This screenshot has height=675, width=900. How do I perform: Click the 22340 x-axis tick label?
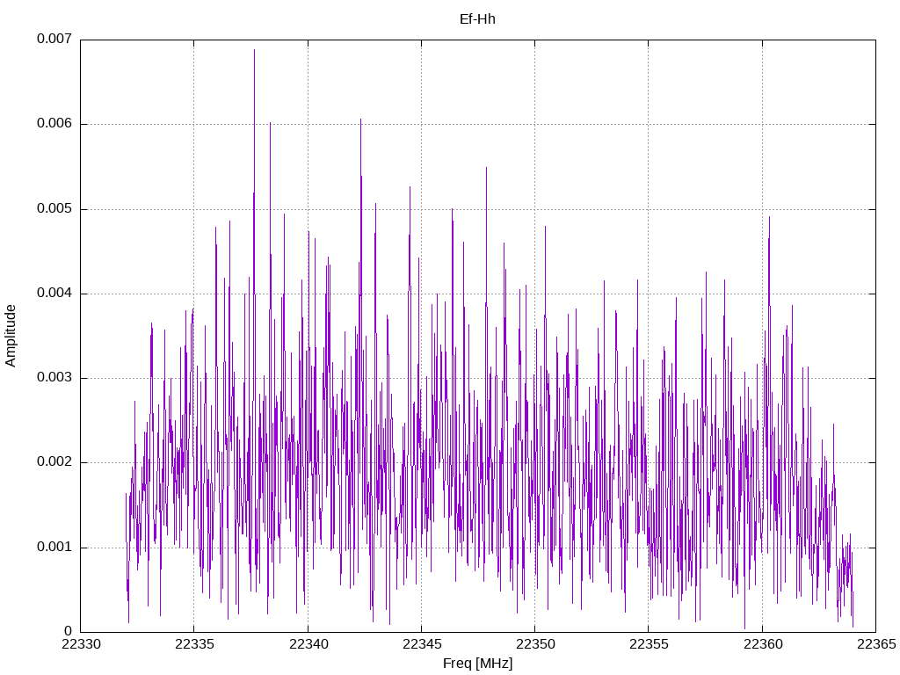tap(308, 644)
